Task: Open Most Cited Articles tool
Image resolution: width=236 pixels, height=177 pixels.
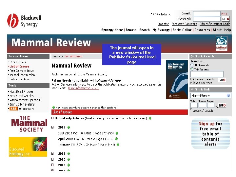Action: [22, 96]
